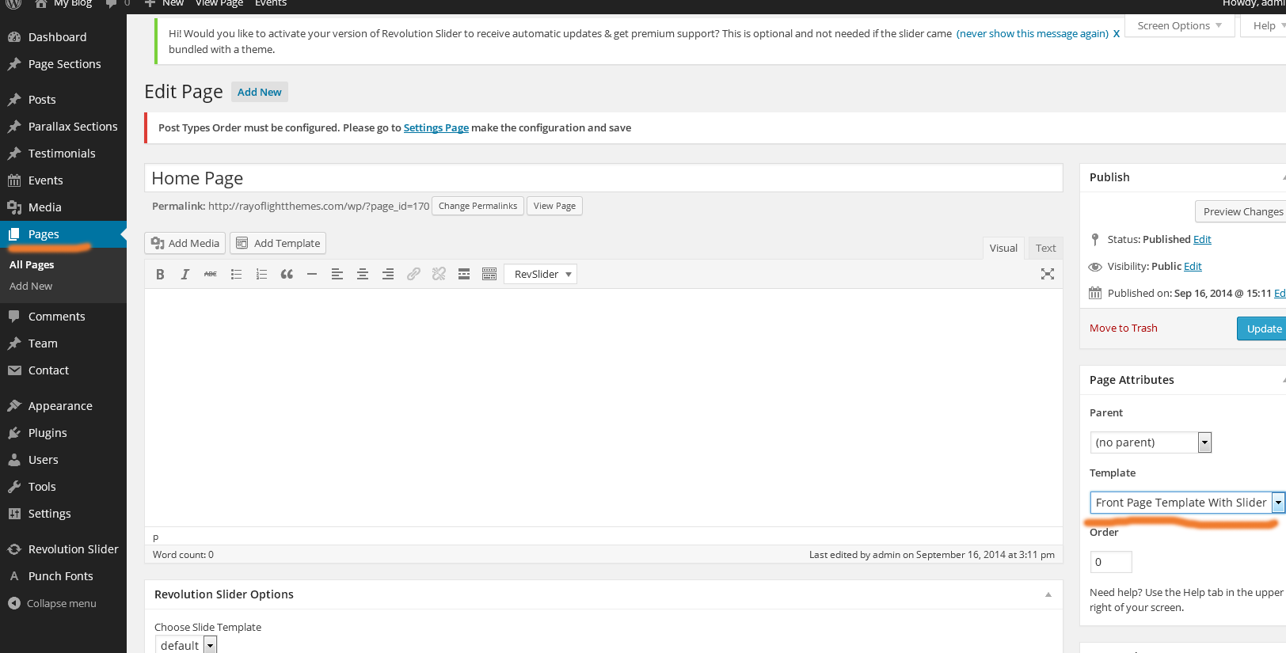
Task: Click the Order number field
Action: pos(1111,562)
